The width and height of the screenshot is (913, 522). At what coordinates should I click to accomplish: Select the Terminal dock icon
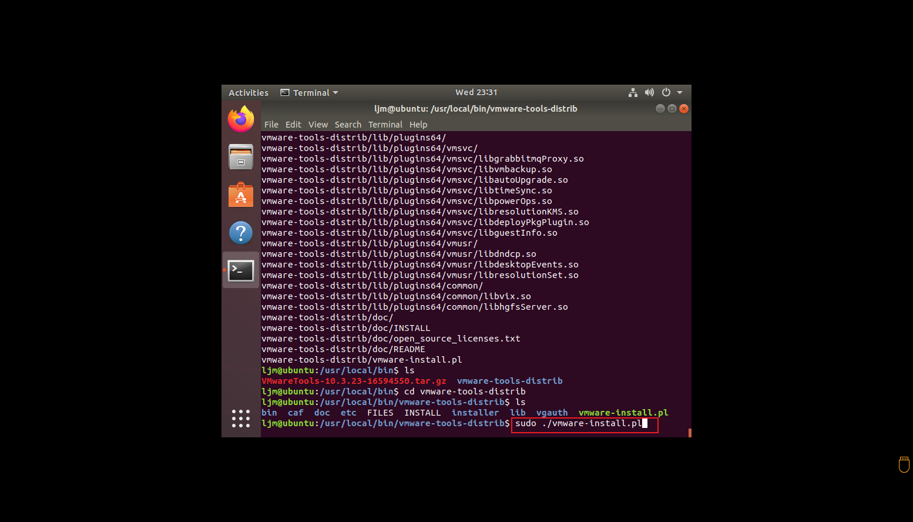tap(241, 270)
